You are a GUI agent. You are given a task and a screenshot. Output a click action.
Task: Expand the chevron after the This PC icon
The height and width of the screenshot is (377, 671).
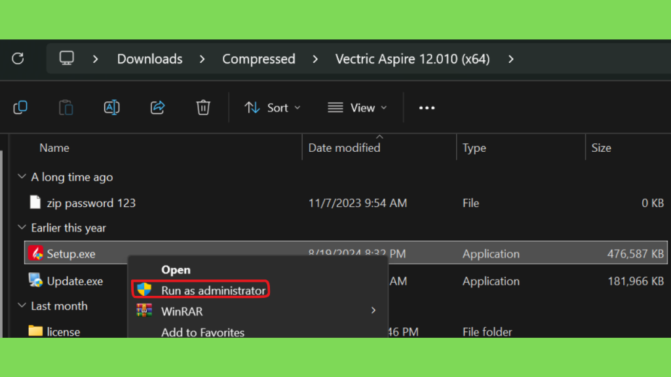coord(96,59)
